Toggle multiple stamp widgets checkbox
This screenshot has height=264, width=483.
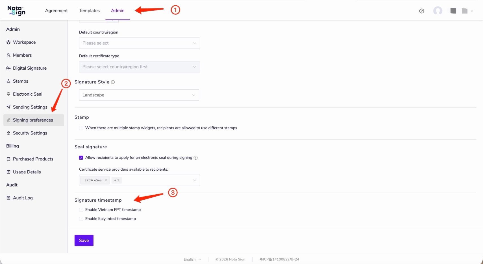tap(81, 128)
